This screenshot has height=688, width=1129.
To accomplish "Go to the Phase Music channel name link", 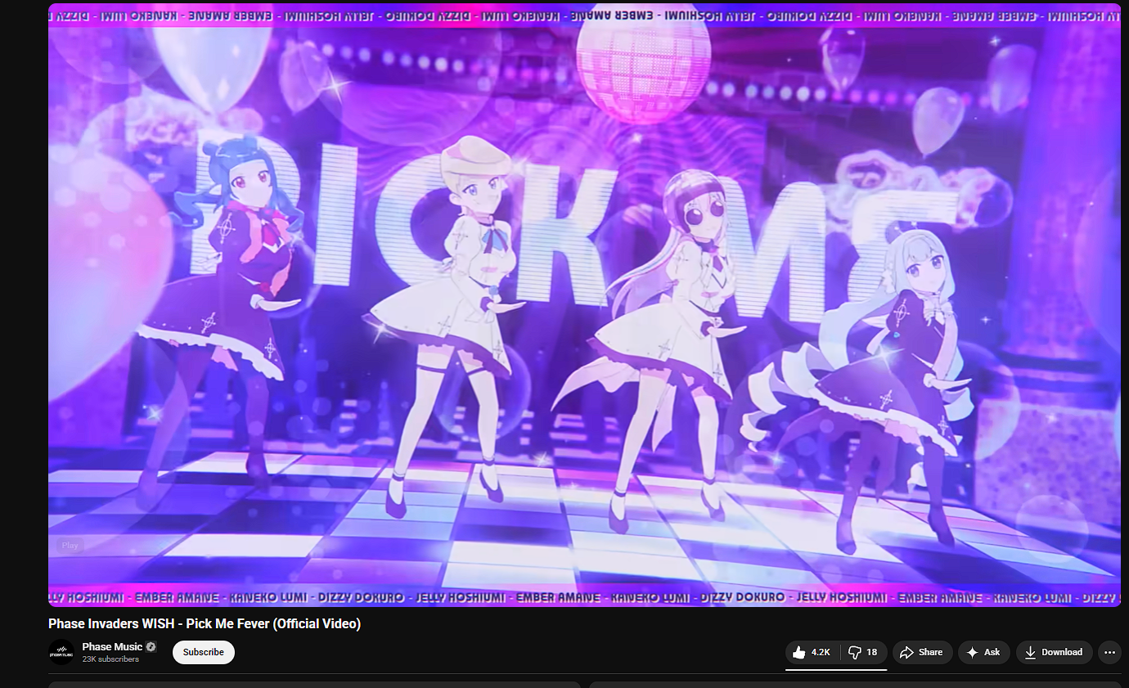I will 112,646.
